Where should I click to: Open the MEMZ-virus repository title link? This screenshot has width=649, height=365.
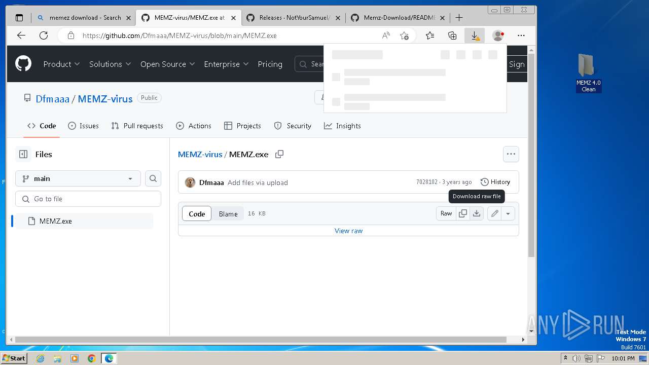(x=105, y=99)
